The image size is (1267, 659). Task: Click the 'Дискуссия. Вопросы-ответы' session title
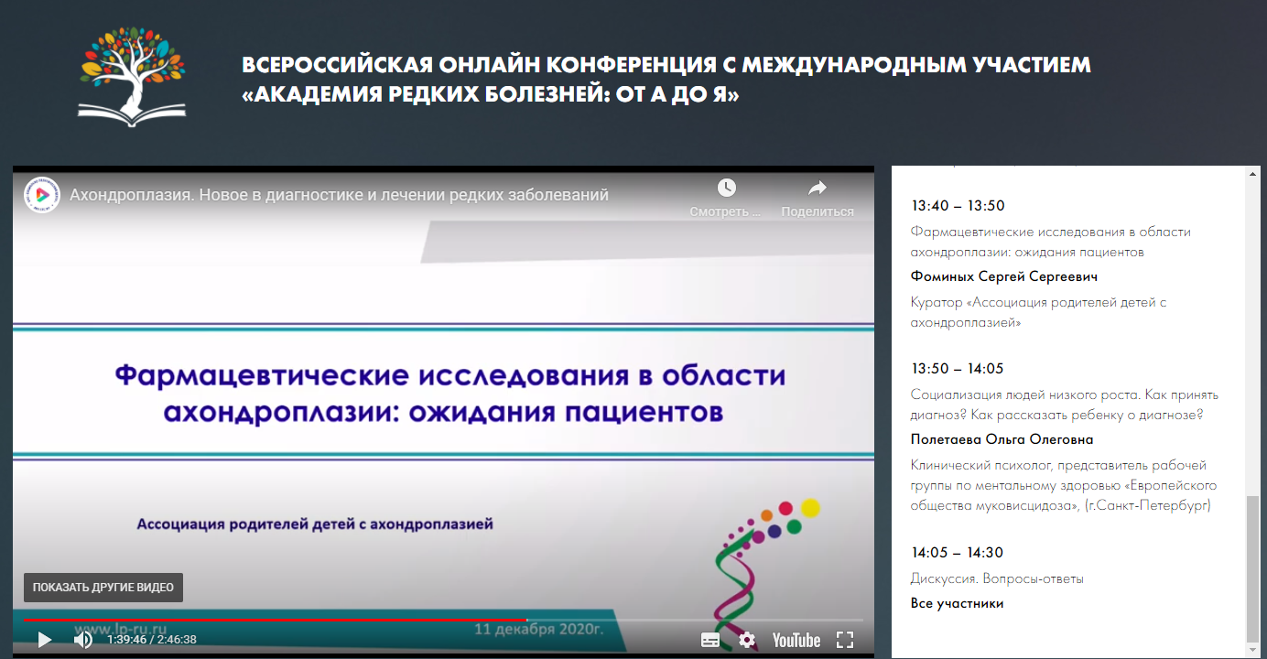click(x=997, y=578)
